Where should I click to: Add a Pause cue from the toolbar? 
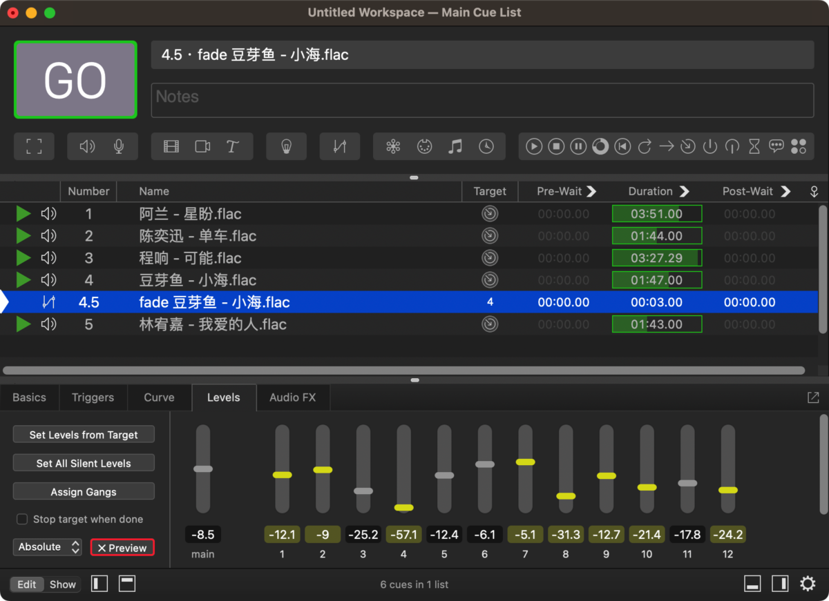coord(578,146)
